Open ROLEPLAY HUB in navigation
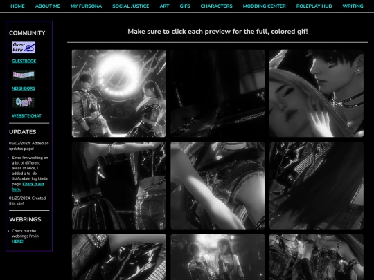Viewport: 374px width, 280px height. 314,6
